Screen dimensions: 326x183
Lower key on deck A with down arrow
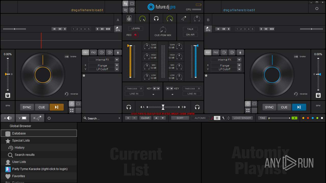pos(158,88)
